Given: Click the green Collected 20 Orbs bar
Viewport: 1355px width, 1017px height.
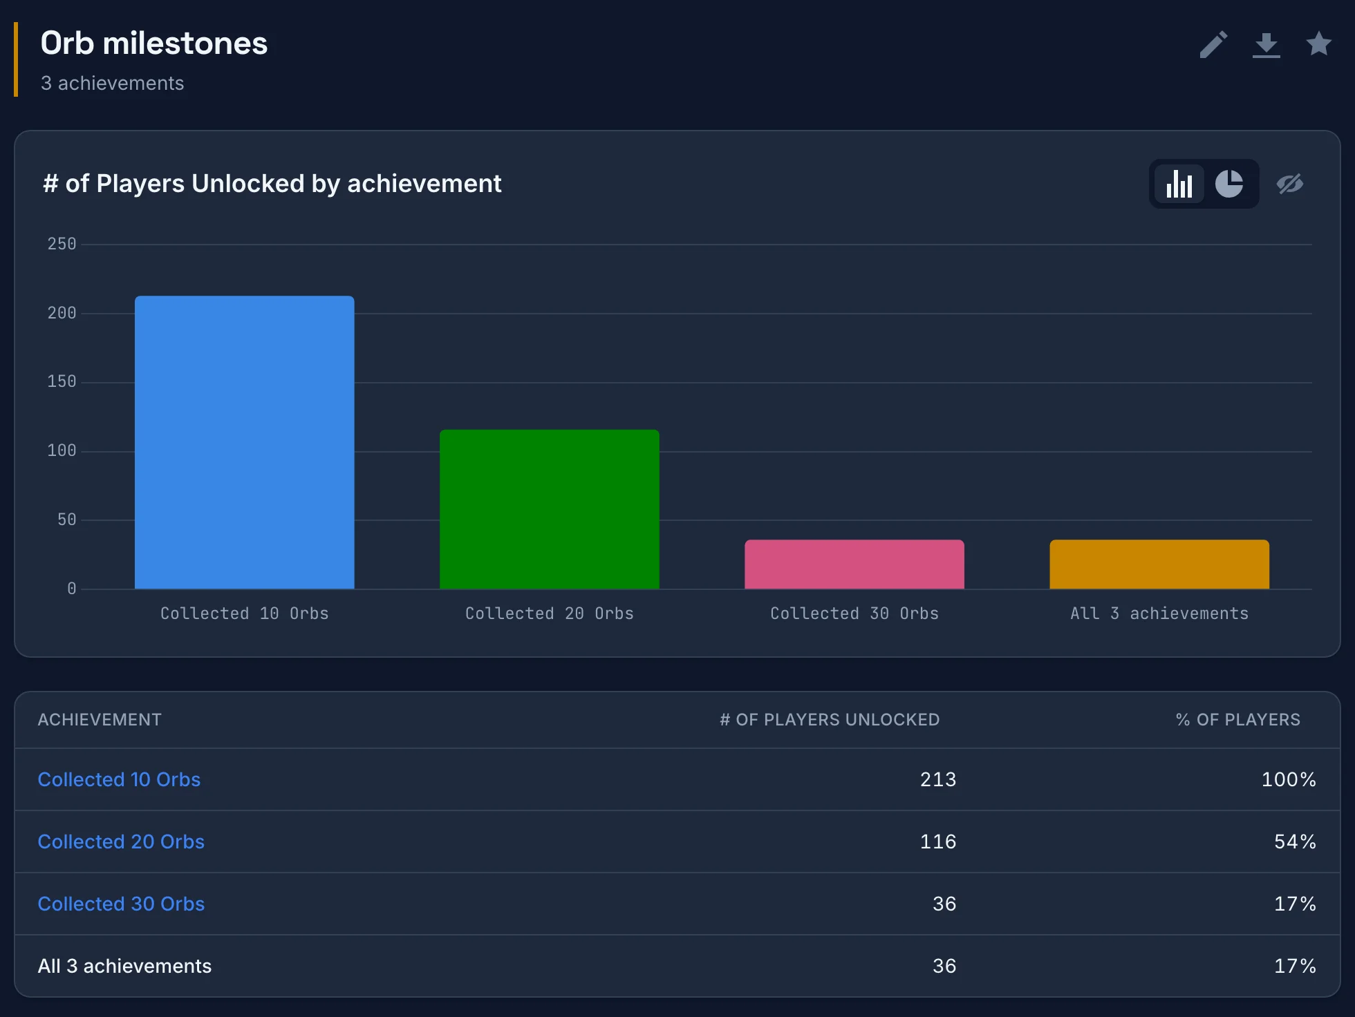Looking at the screenshot, I should pyautogui.click(x=550, y=509).
